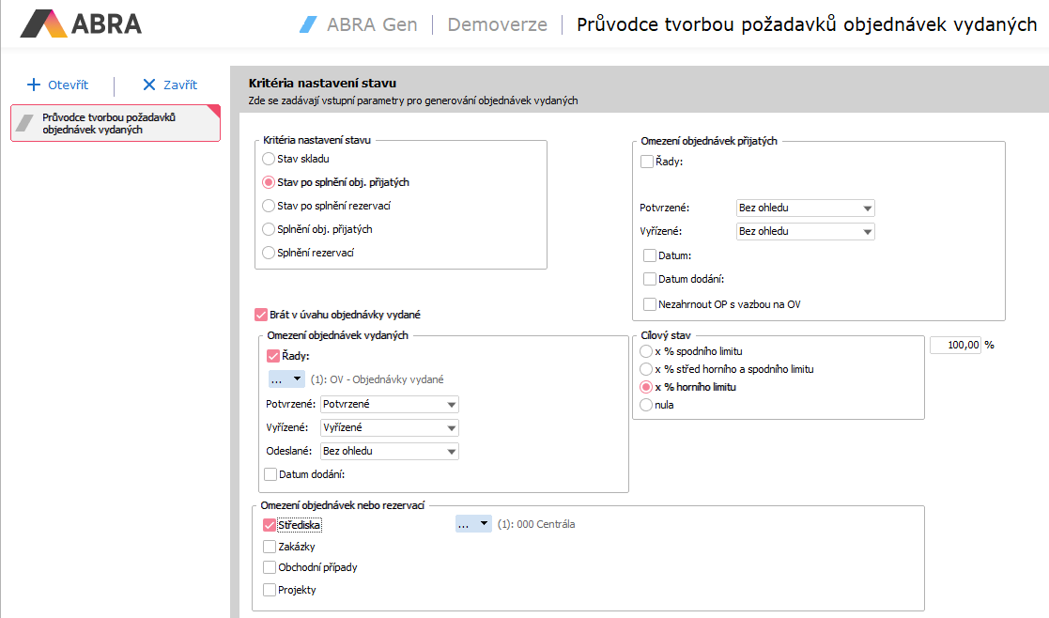Open the Řady selector for objednávky vydané
Screen dimensions: 1049x618
[286, 379]
